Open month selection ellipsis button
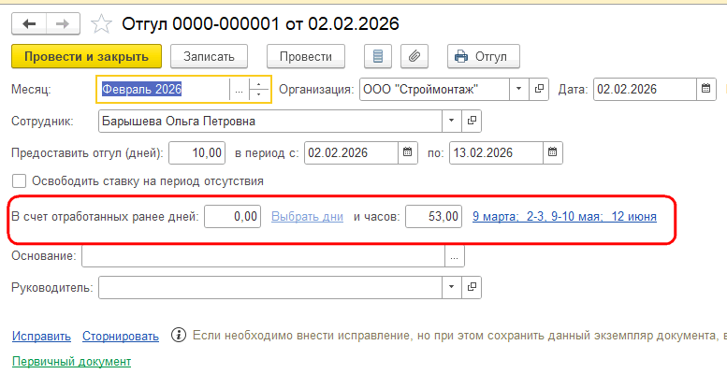The image size is (727, 374). (239, 89)
